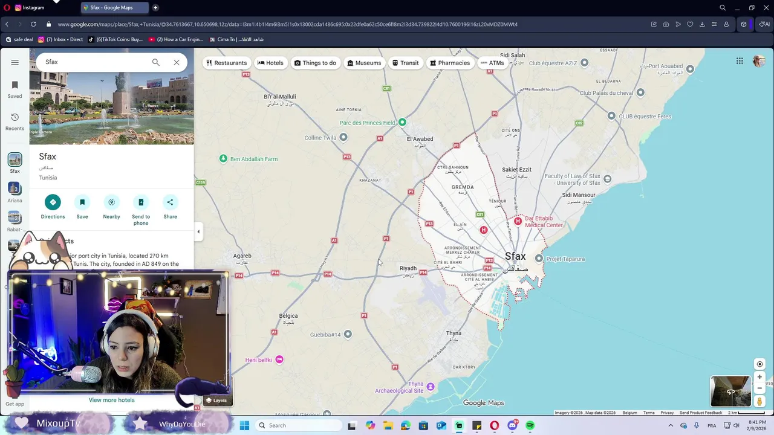Click the Windows taskbar Search box

click(298, 425)
